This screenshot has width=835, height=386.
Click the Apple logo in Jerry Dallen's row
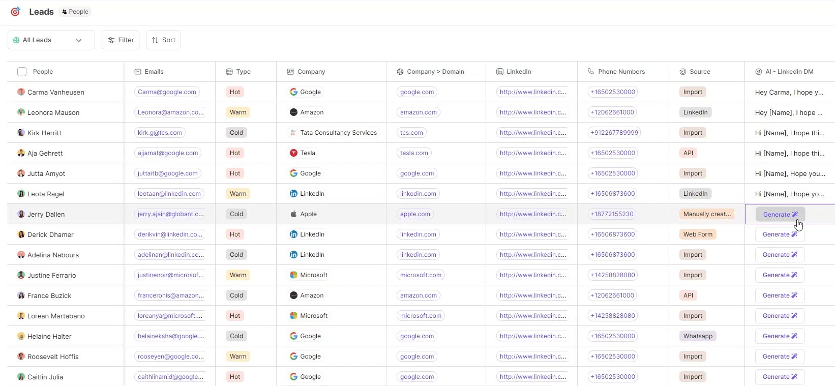click(x=293, y=214)
